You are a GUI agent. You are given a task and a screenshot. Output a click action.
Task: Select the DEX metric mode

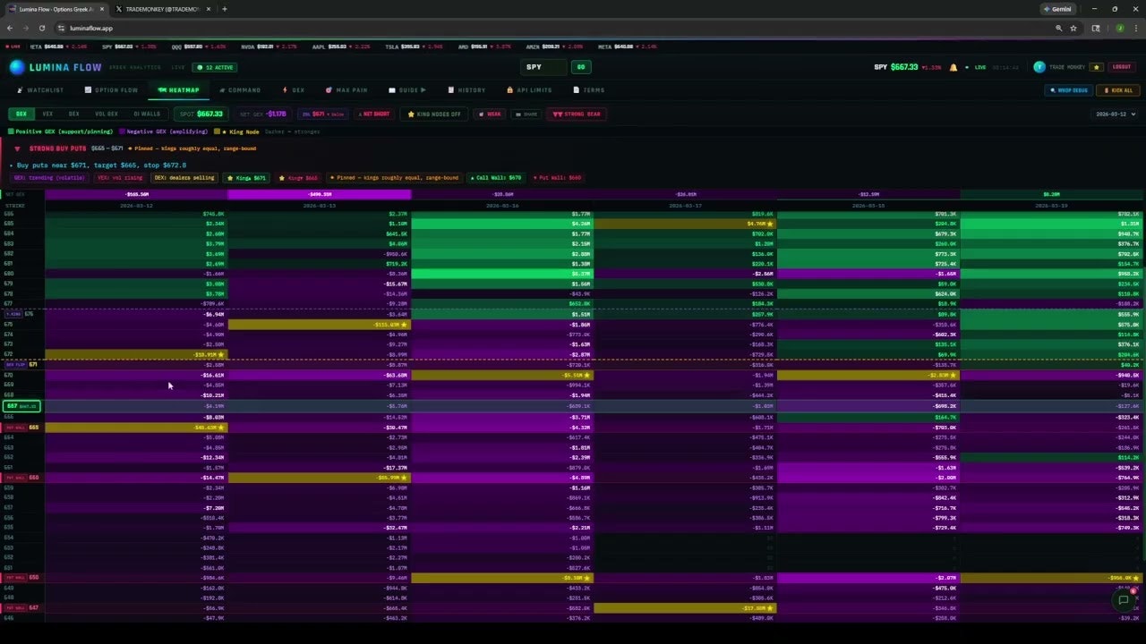click(x=73, y=114)
